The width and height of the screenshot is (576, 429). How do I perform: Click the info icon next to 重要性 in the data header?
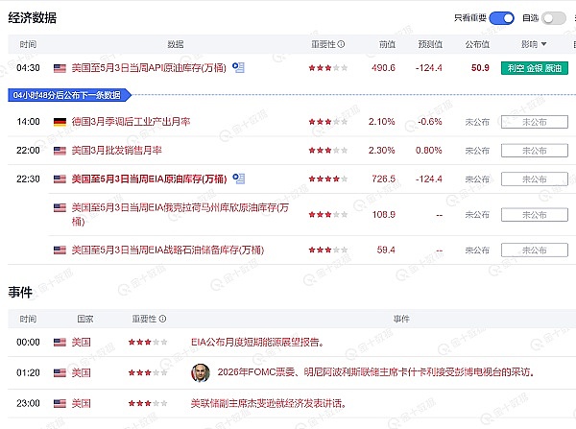(341, 44)
